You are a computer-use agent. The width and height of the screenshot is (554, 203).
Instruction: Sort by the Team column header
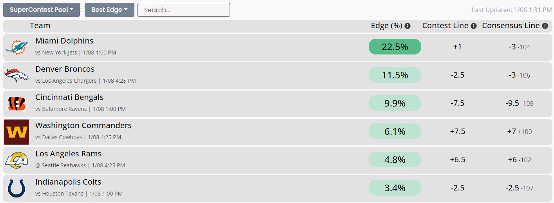[x=40, y=26]
